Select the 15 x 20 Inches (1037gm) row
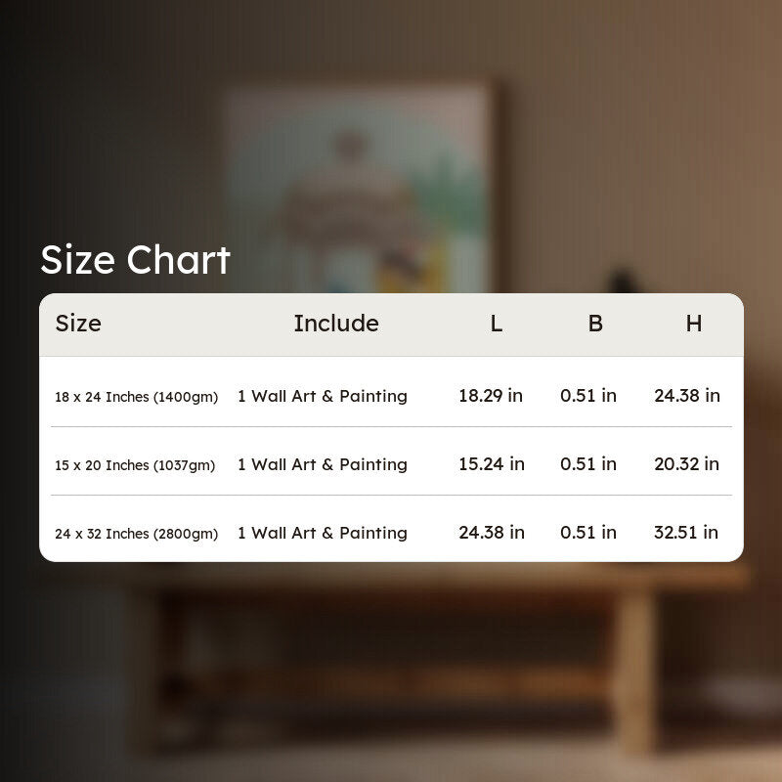This screenshot has height=782, width=782. (391, 464)
